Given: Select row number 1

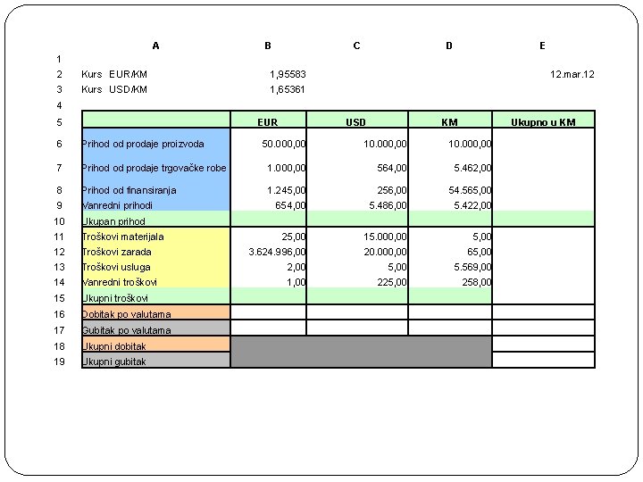Looking at the screenshot, I should [x=59, y=59].
